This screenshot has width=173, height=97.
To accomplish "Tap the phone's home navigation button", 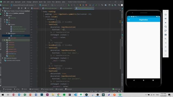I will click(x=144, y=80).
